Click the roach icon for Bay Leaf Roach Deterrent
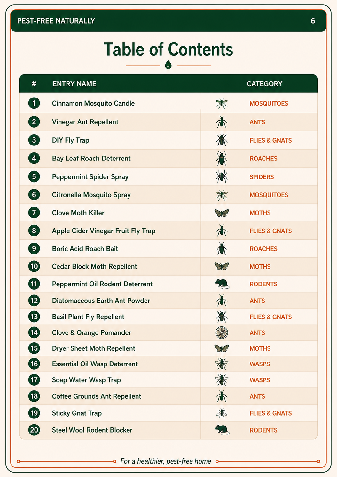The width and height of the screenshot is (337, 477). point(222,159)
